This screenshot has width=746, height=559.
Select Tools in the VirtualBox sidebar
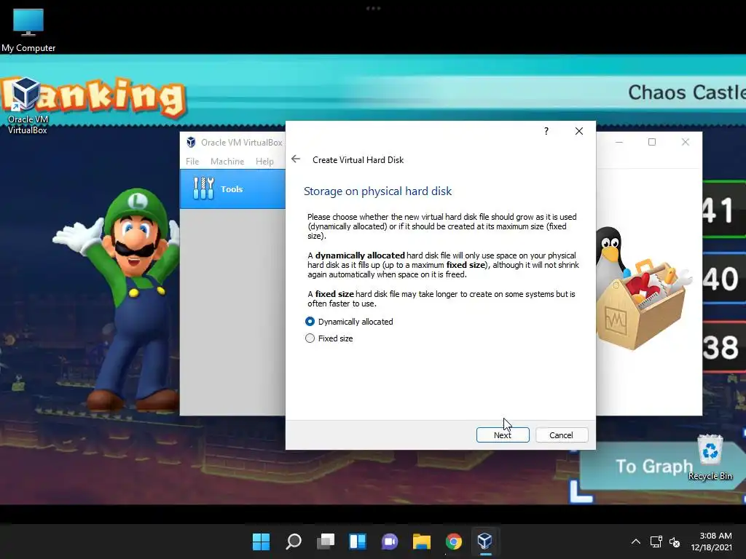tap(232, 189)
